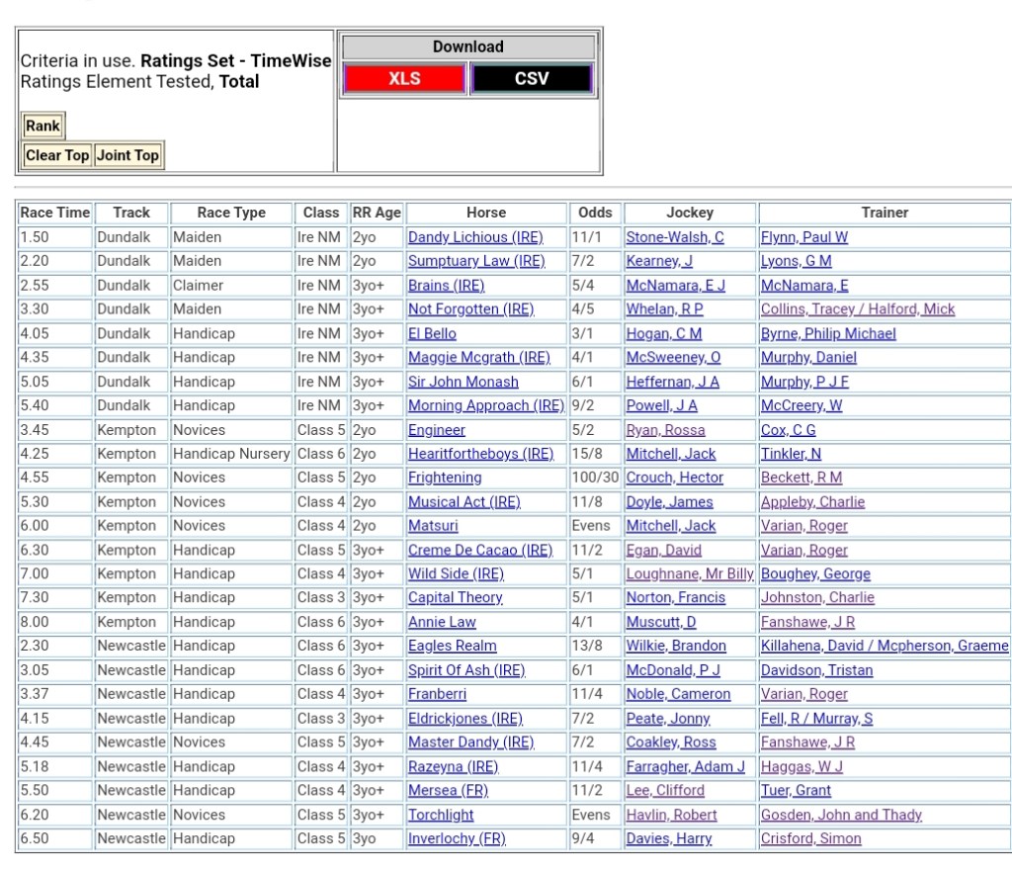Open horse Capital Theory link
The image size is (1012, 871).
coord(455,598)
